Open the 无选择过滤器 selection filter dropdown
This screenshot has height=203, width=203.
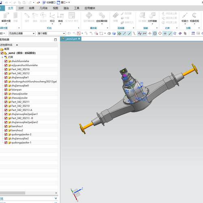coord(22,33)
